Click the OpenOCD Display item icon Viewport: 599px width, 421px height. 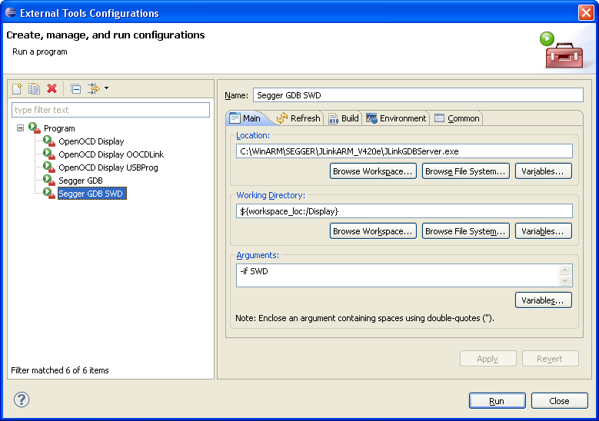(x=49, y=141)
